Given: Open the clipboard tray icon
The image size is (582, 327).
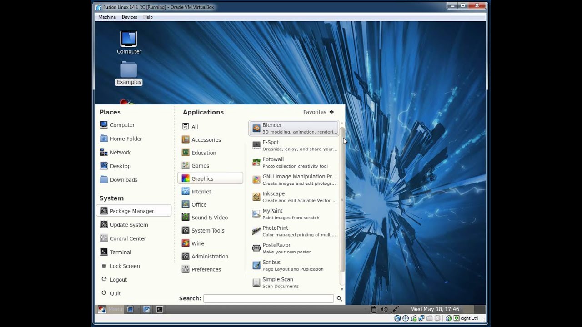Looking at the screenshot, I should 373,309.
